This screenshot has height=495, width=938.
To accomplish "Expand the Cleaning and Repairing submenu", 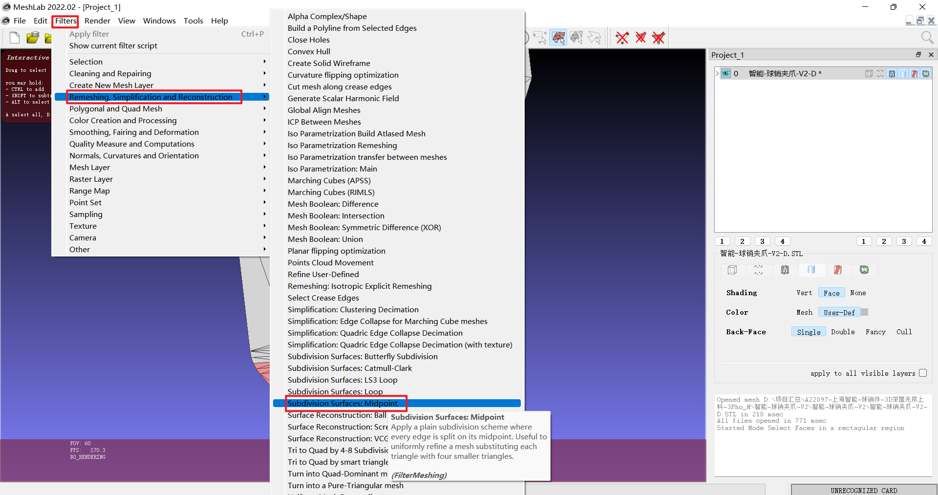I will click(161, 73).
